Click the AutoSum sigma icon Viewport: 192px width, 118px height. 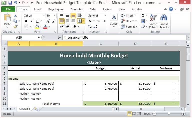pos(143,16)
